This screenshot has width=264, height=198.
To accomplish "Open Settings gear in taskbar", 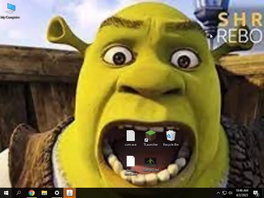I will click(57, 193).
